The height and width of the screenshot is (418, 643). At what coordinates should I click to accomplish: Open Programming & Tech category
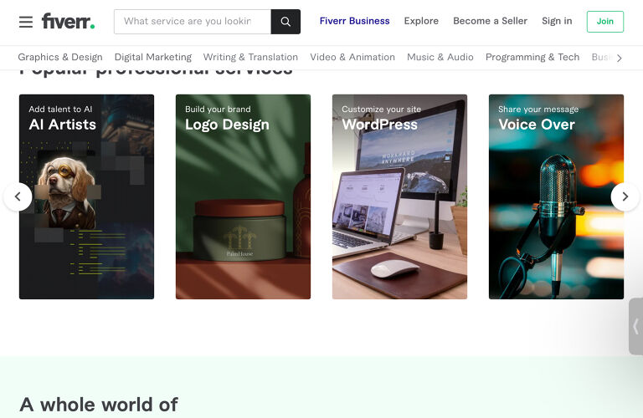(532, 57)
